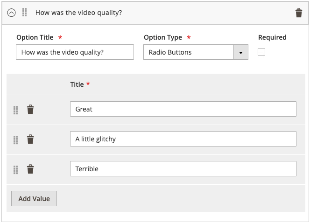Click the drag handle in the option header
This screenshot has width=310, height=223.
pos(24,13)
